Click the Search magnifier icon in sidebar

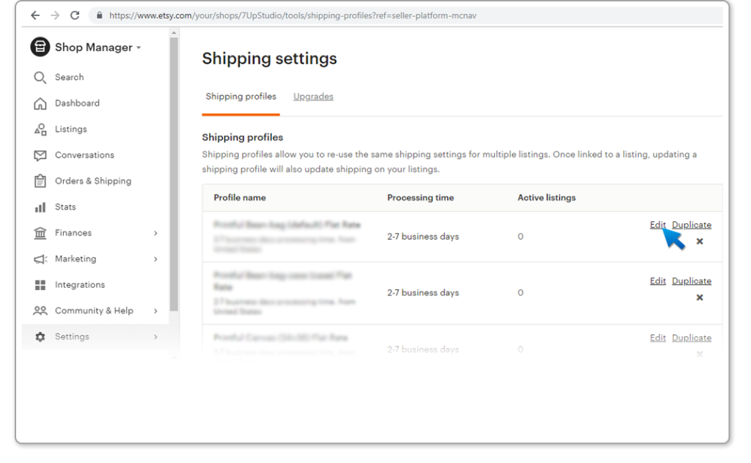click(x=40, y=78)
